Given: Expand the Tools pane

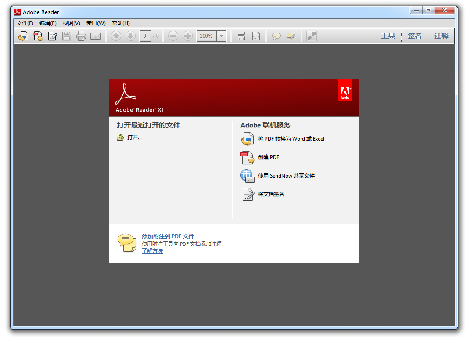Looking at the screenshot, I should (x=388, y=36).
